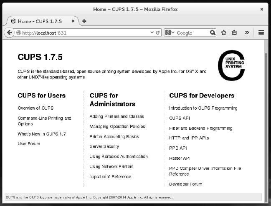Open the Raster API link
This screenshot has height=206, width=271.
180,158
